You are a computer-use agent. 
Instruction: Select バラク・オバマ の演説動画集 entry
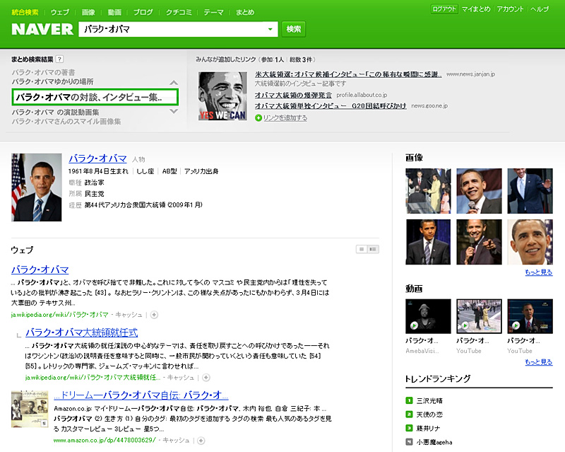[x=56, y=112]
